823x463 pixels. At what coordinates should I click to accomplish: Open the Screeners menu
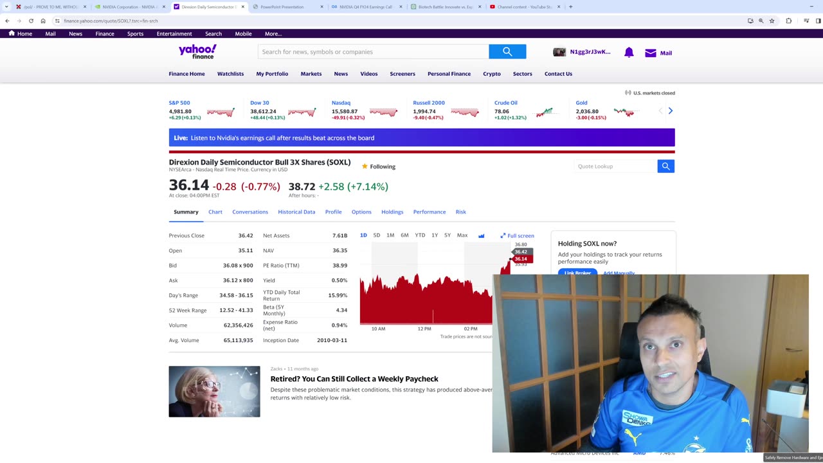coord(402,73)
